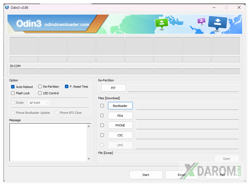Tick the checkbox beside PDA
249x185 pixels.
102,116
